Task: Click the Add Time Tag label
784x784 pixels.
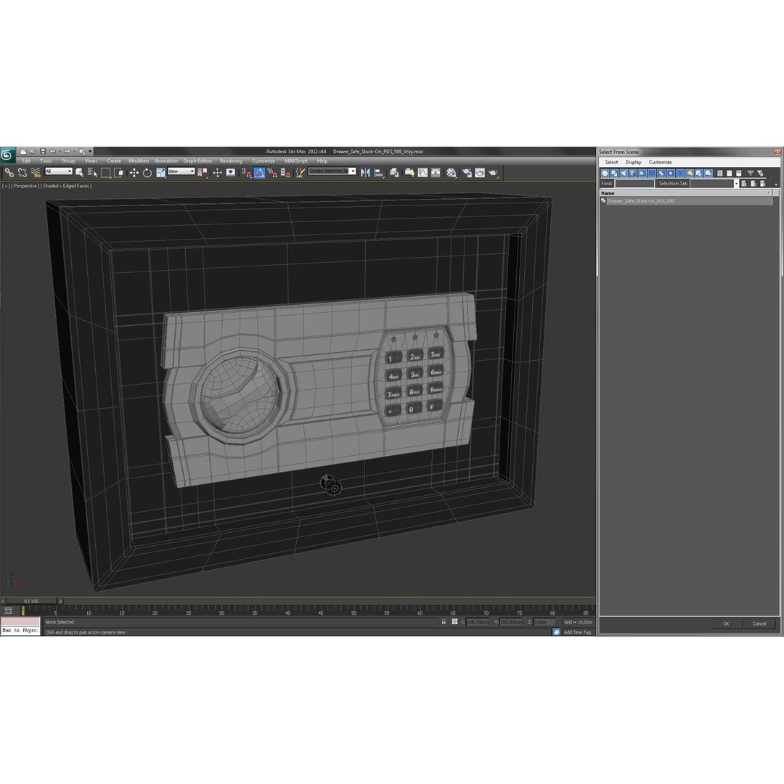Action: (x=577, y=632)
